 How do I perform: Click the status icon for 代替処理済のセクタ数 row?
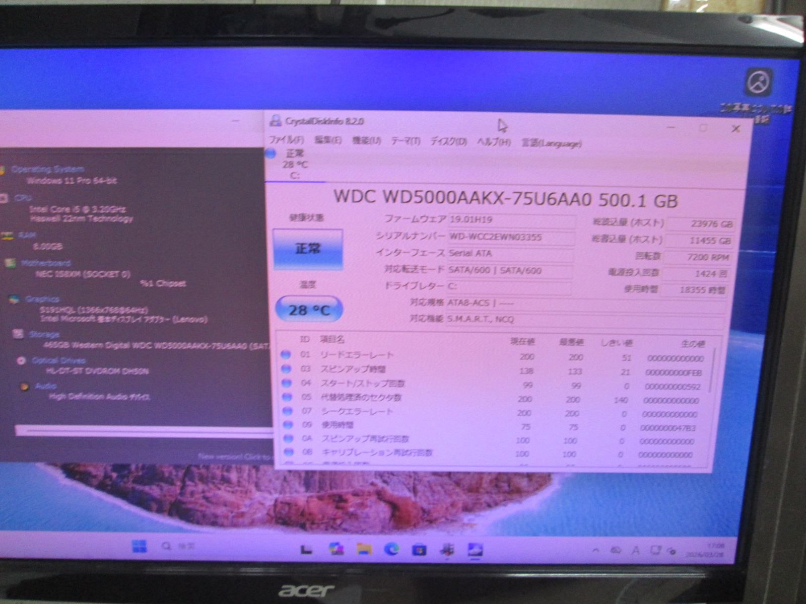point(287,398)
